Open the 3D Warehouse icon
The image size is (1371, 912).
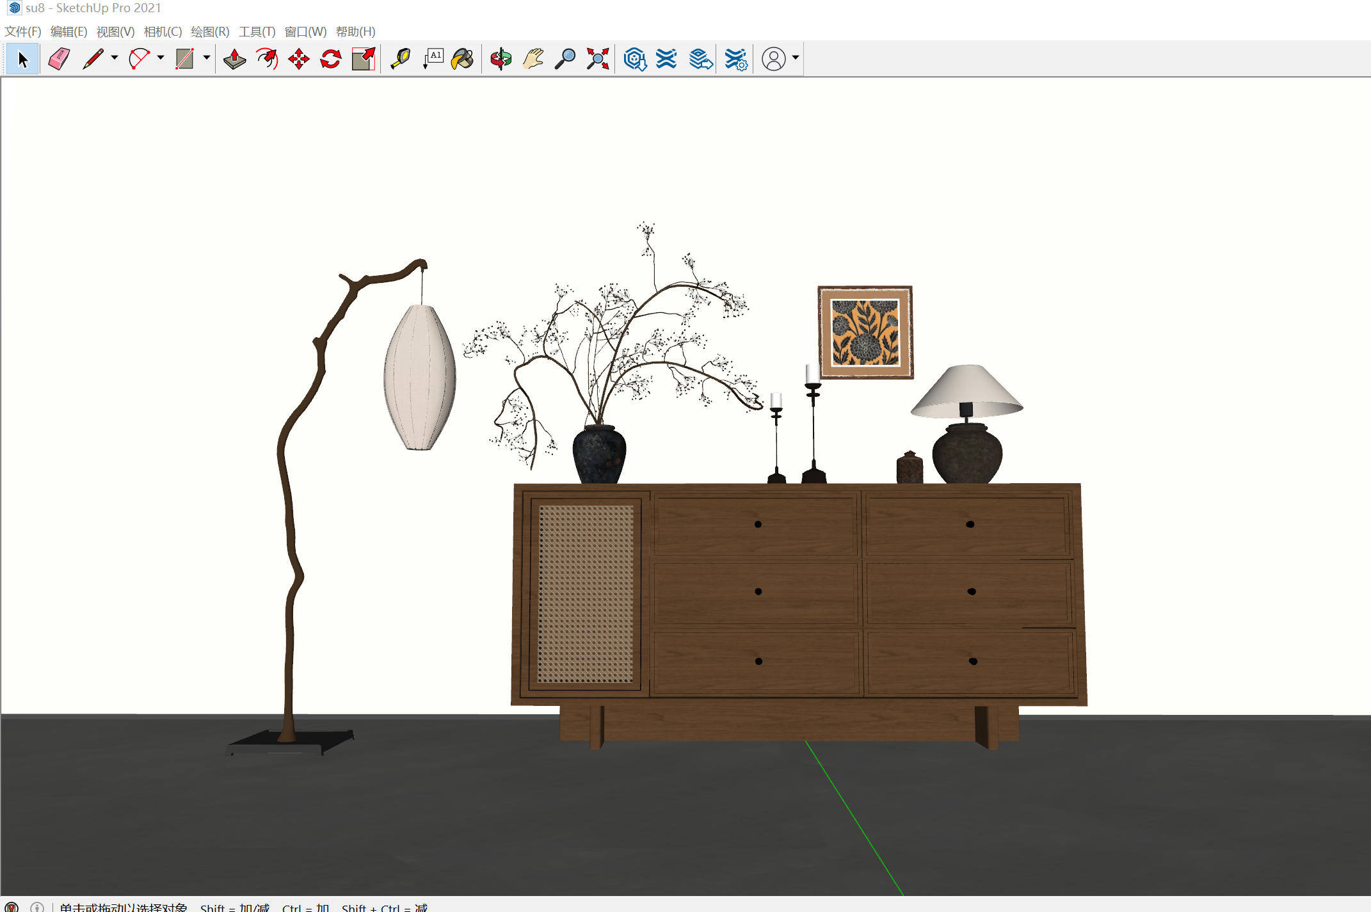tap(635, 59)
